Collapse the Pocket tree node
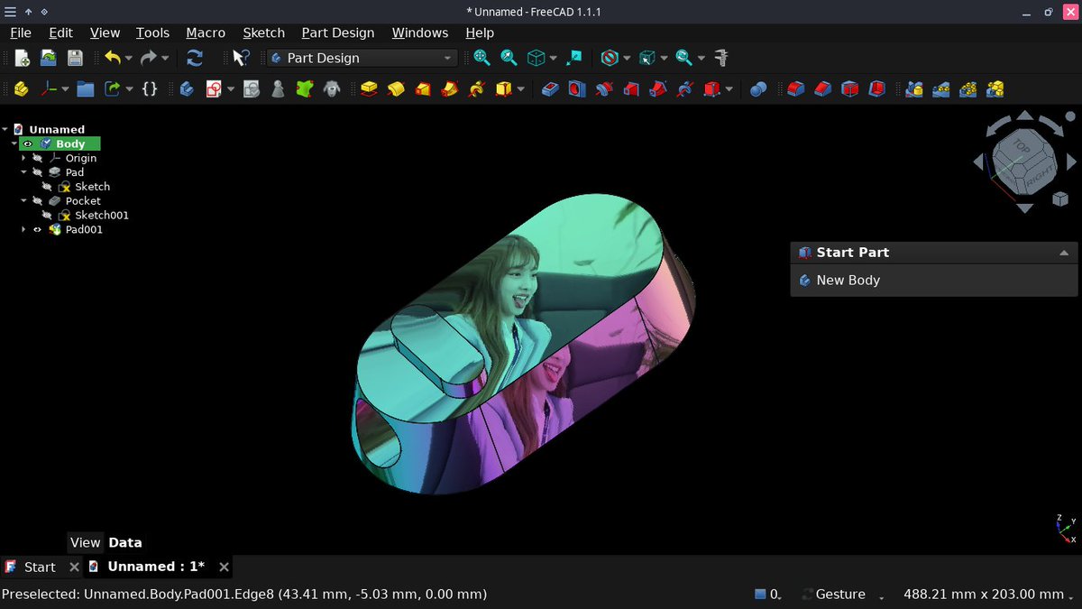1082x609 pixels. pos(24,201)
